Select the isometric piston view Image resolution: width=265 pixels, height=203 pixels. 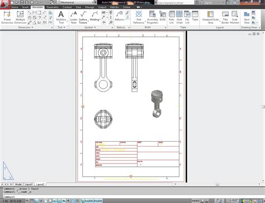[157, 104]
